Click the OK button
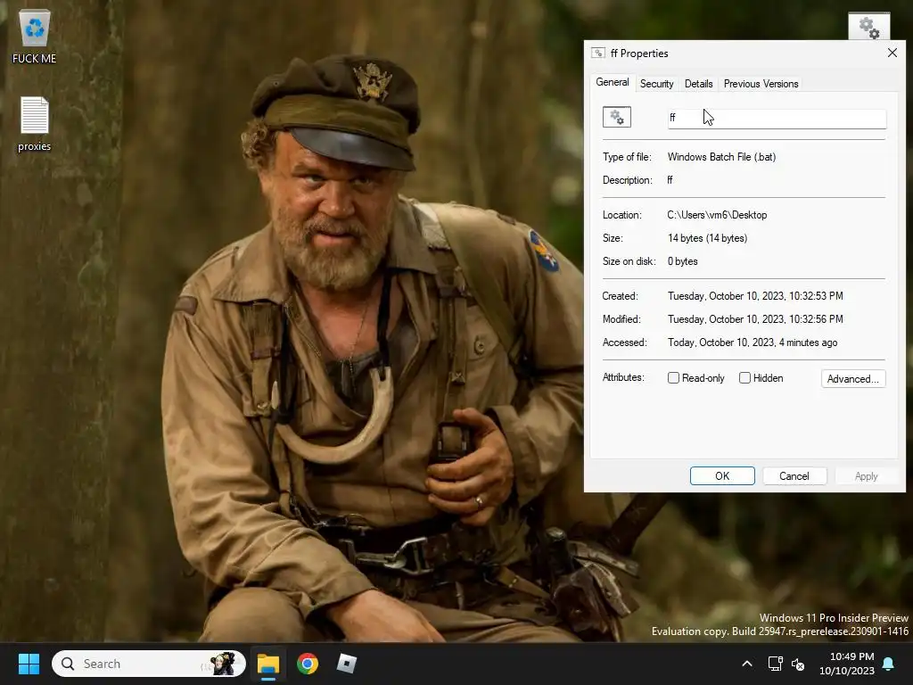The height and width of the screenshot is (685, 913). click(x=722, y=476)
